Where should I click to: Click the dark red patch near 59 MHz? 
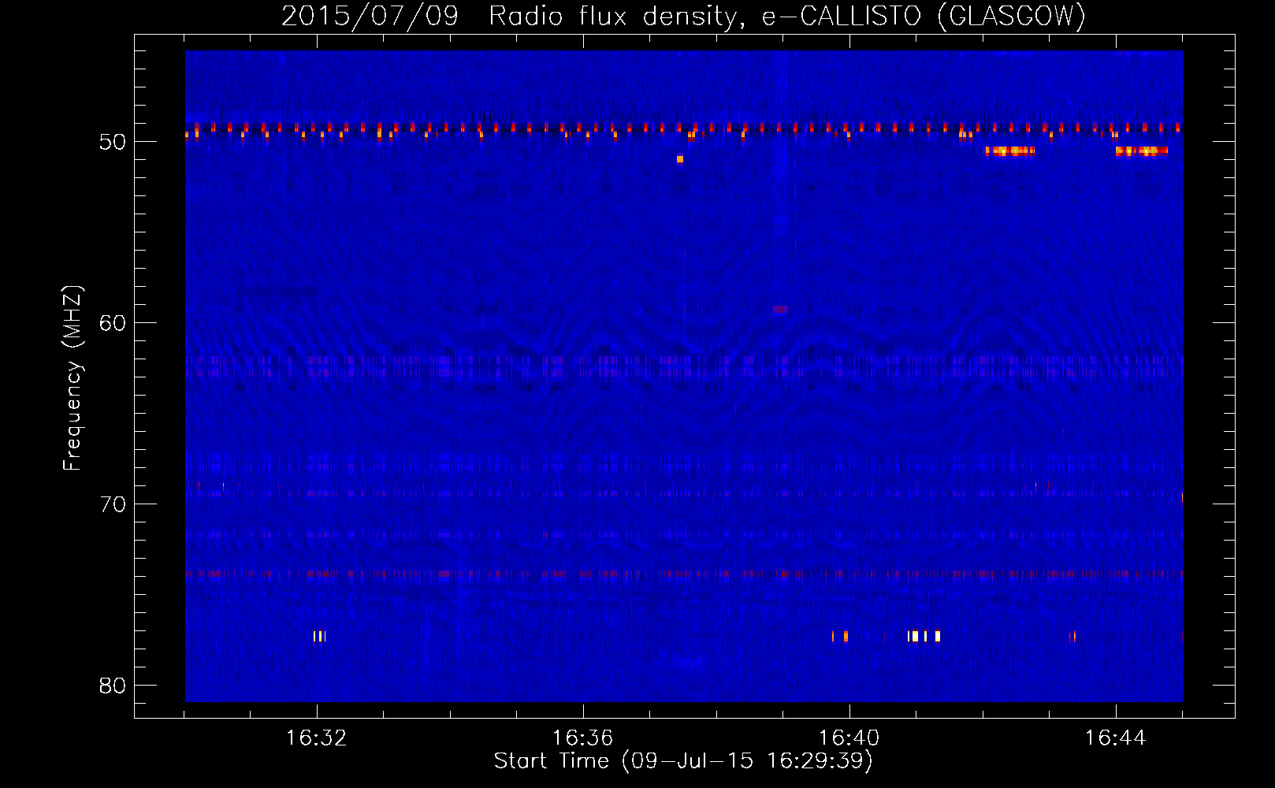(x=781, y=310)
